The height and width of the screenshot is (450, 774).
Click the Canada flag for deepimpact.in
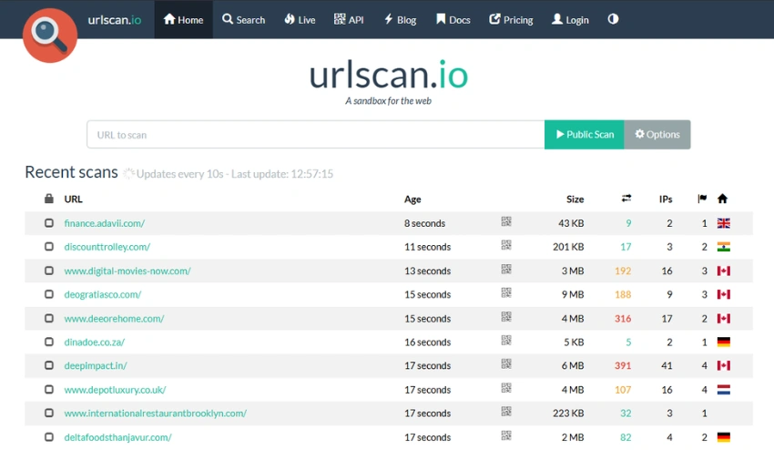click(x=724, y=365)
